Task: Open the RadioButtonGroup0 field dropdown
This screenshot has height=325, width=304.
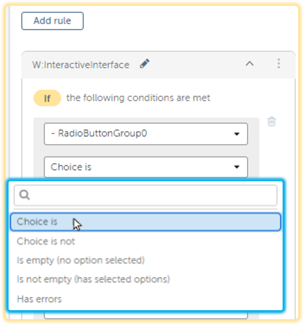Action: click(146, 134)
